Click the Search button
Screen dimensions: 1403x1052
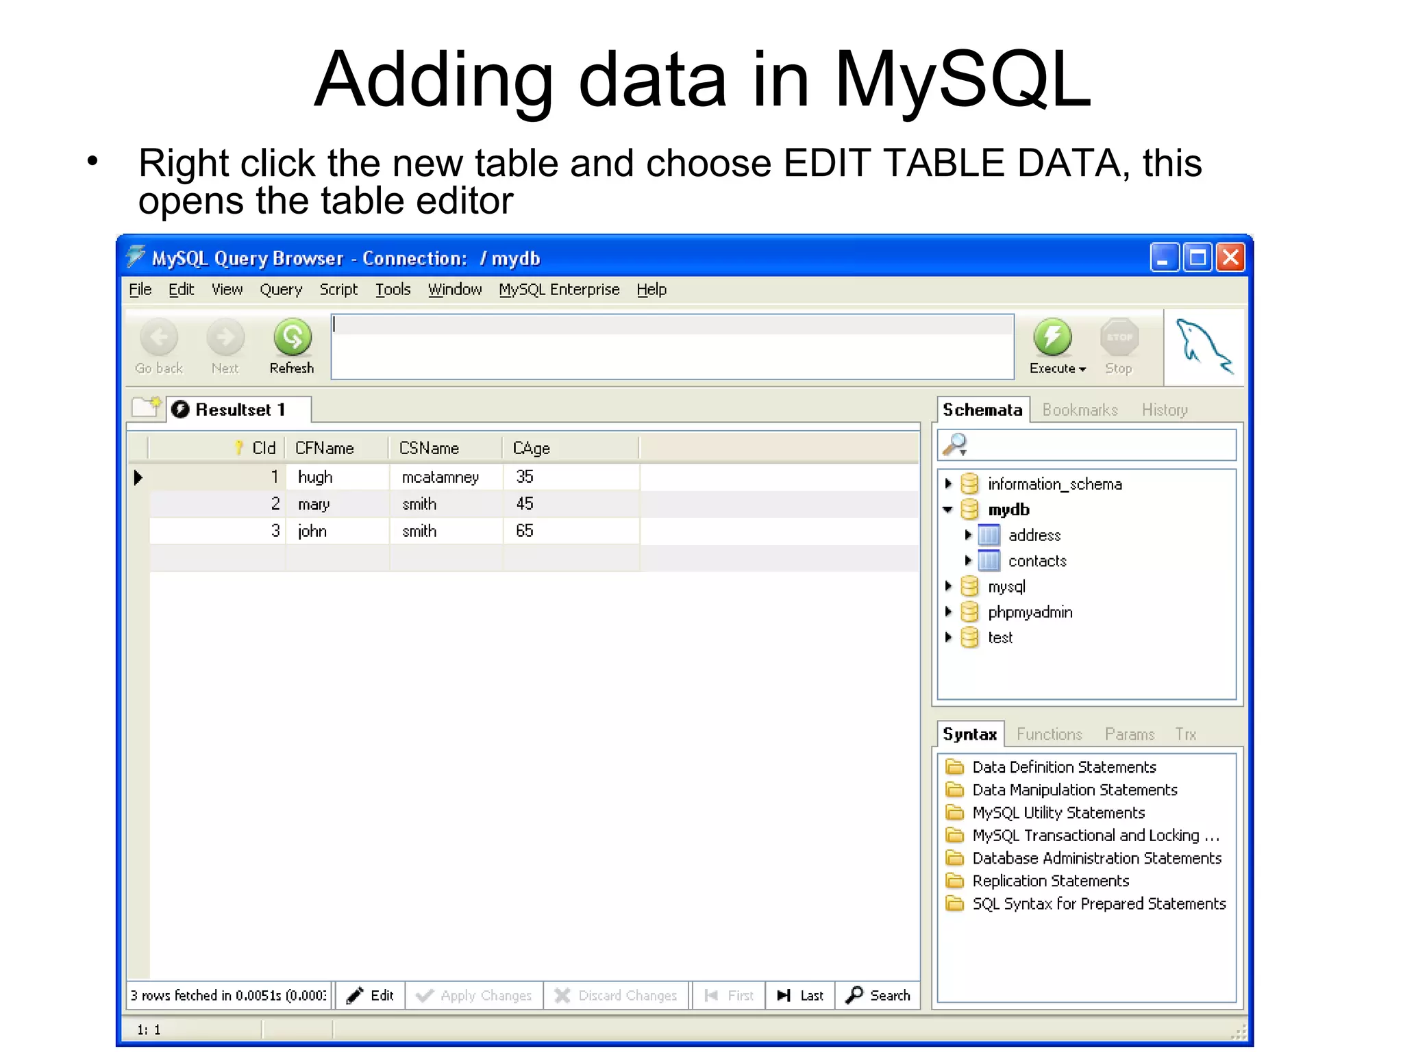[x=878, y=995]
